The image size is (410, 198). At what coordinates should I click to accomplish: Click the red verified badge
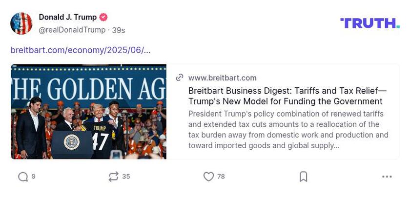tap(103, 18)
